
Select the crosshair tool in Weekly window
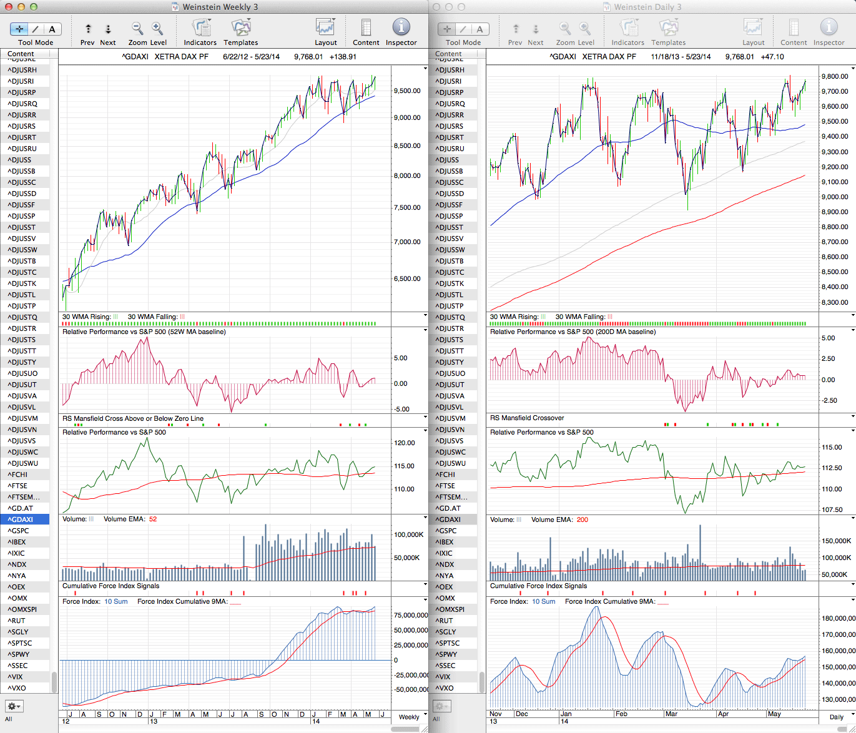(19, 29)
